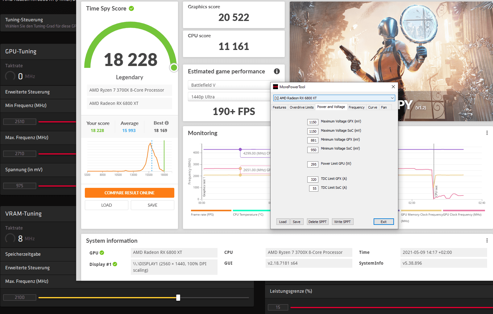
Task: Click the Graphics score value 20 522
Action: [234, 18]
